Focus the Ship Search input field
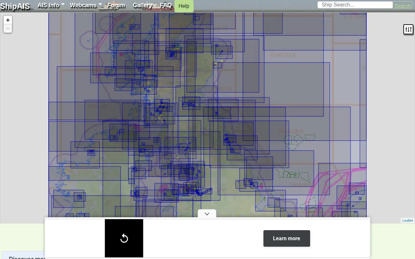Viewport: 415px width, 259px height. coord(355,5)
